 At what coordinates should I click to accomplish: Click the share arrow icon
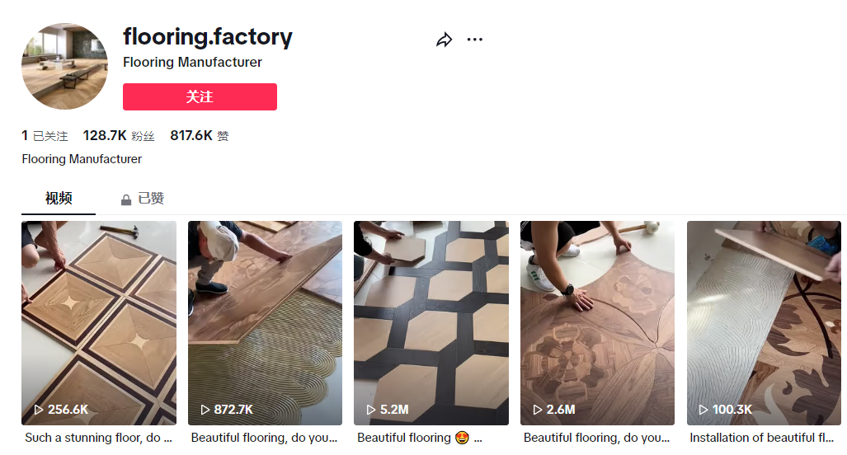tap(445, 40)
